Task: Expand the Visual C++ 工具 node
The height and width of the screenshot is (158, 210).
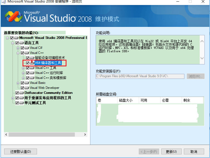Action: click(x=23, y=68)
